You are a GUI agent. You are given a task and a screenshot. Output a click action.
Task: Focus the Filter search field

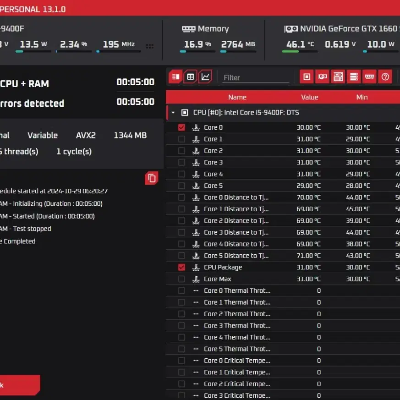click(256, 77)
